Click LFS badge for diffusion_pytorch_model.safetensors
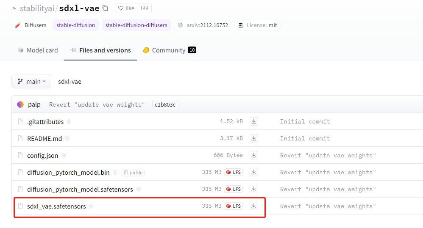 [x=234, y=189]
